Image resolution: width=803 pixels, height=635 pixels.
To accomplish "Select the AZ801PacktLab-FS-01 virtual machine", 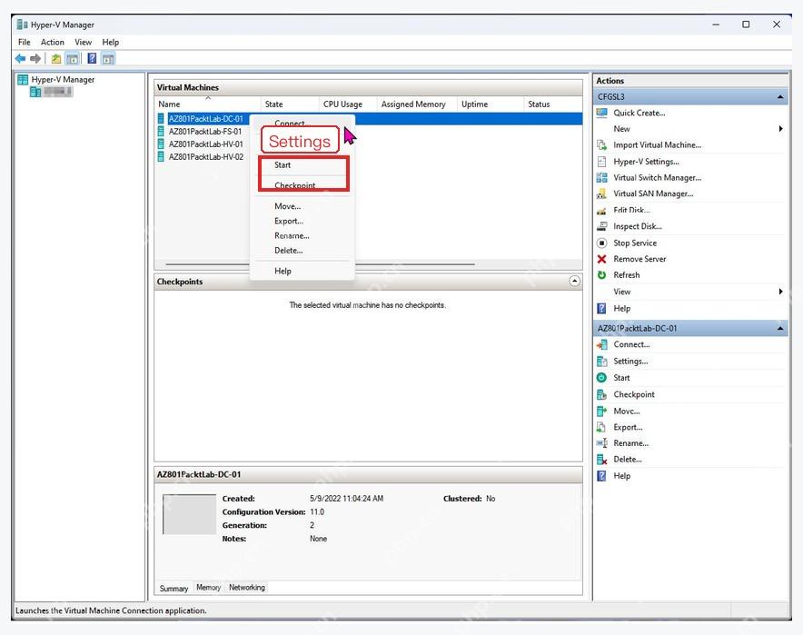I will (205, 132).
